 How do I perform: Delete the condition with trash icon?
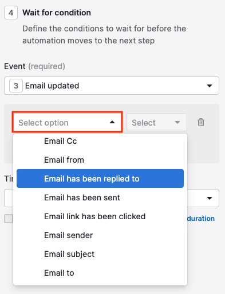(x=201, y=122)
